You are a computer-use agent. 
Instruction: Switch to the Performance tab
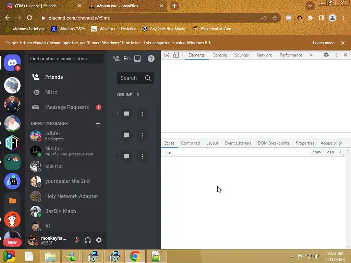(291, 55)
